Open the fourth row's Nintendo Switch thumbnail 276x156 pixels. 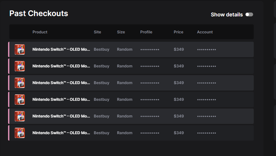(x=20, y=100)
